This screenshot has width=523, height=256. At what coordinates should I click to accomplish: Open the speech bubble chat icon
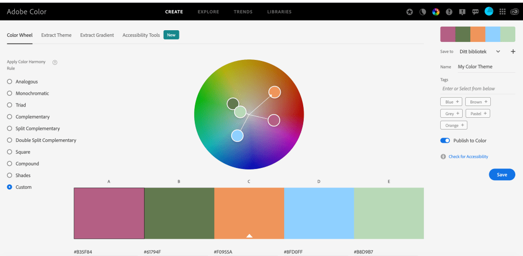475,12
